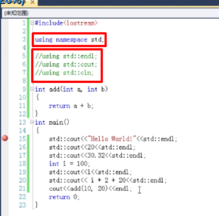
Task: Collapse the #include region at line 1
Action: click(x=32, y=23)
